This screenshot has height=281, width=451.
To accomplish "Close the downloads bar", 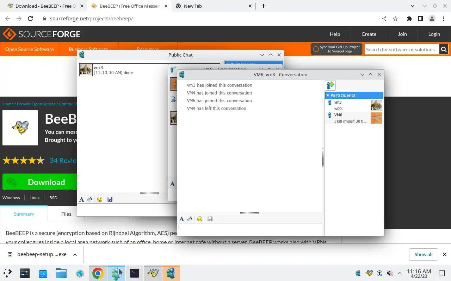I will 445,254.
